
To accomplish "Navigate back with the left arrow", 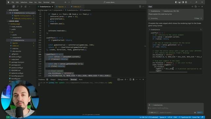I will coord(66,2).
